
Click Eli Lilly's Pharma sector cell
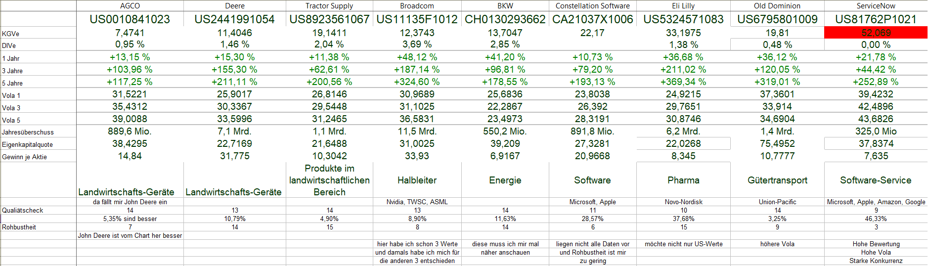point(683,180)
